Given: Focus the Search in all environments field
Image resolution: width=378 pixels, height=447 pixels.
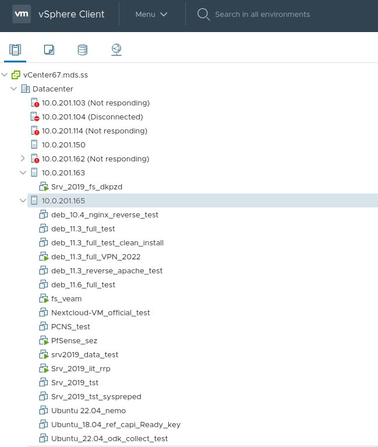Looking at the screenshot, I should click(262, 14).
